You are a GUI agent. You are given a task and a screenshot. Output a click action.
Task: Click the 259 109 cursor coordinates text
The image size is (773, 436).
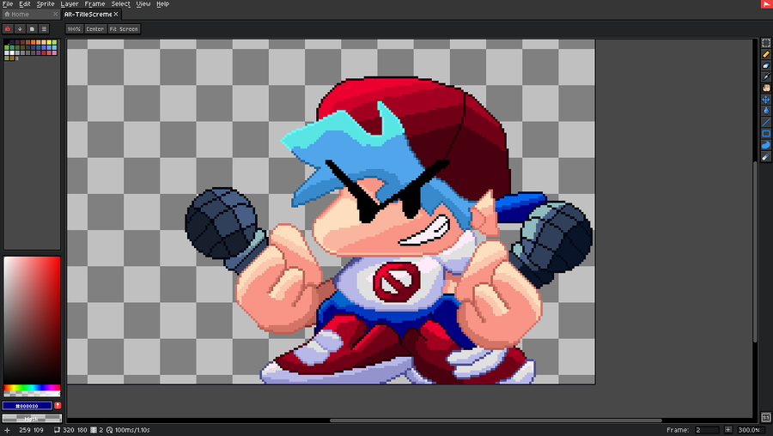pyautogui.click(x=31, y=430)
